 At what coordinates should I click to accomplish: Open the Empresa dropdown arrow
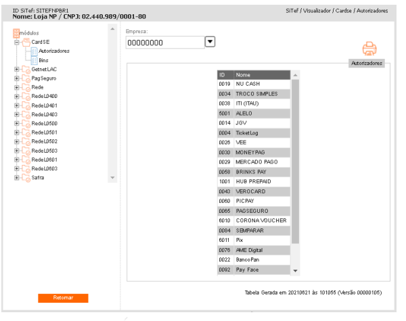(210, 42)
